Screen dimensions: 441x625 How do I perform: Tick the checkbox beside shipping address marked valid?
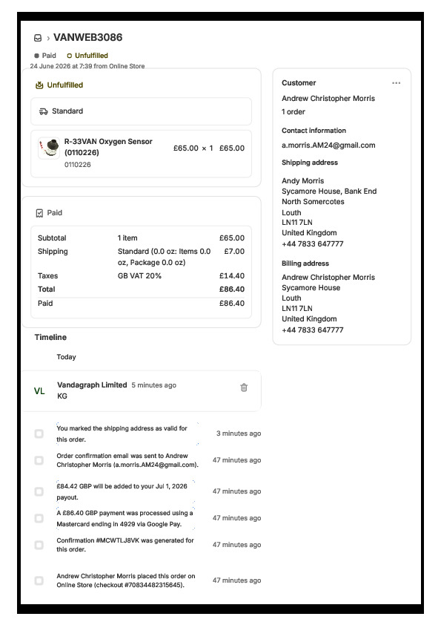[x=39, y=433]
